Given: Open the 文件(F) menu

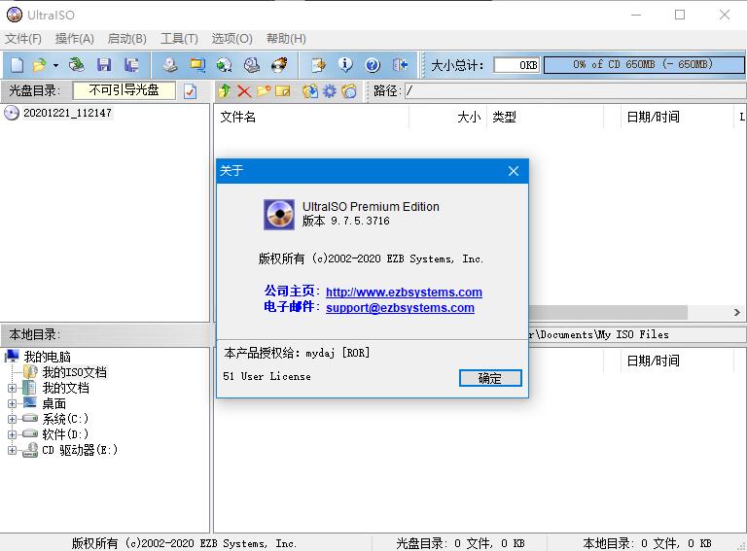Looking at the screenshot, I should [23, 39].
